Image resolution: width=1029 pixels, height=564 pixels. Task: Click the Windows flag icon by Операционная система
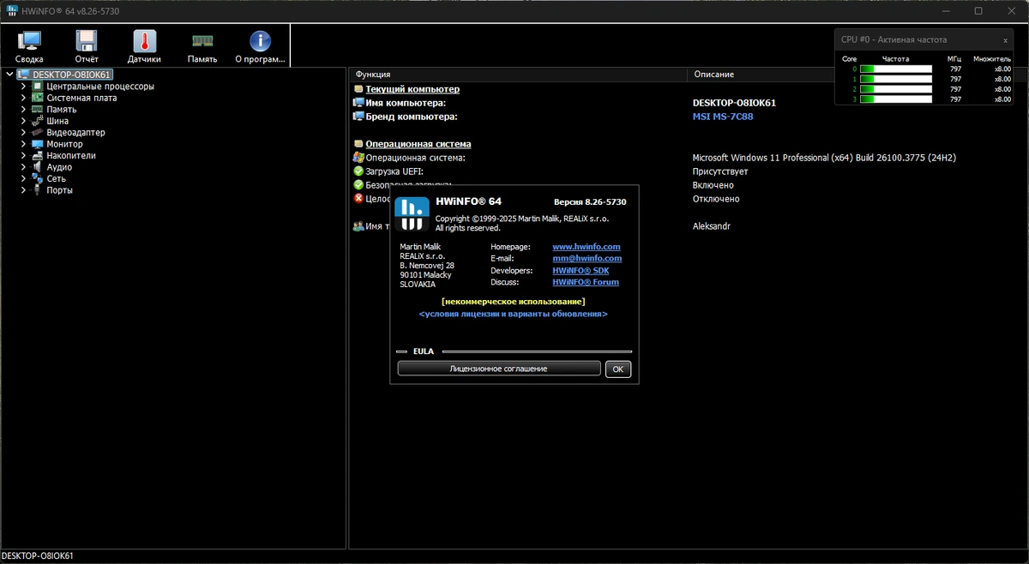click(x=358, y=158)
